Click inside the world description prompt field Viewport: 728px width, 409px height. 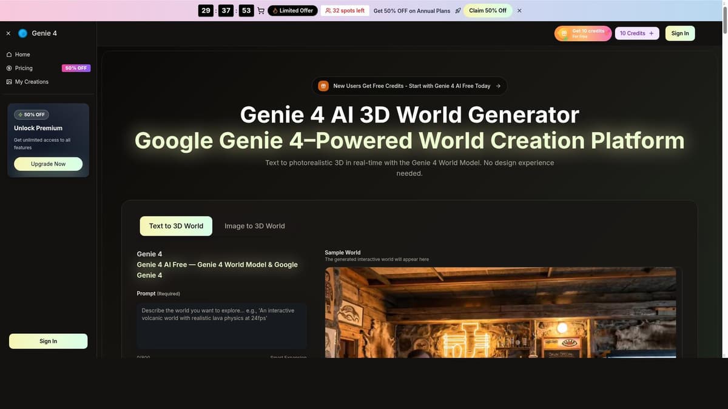[221, 326]
